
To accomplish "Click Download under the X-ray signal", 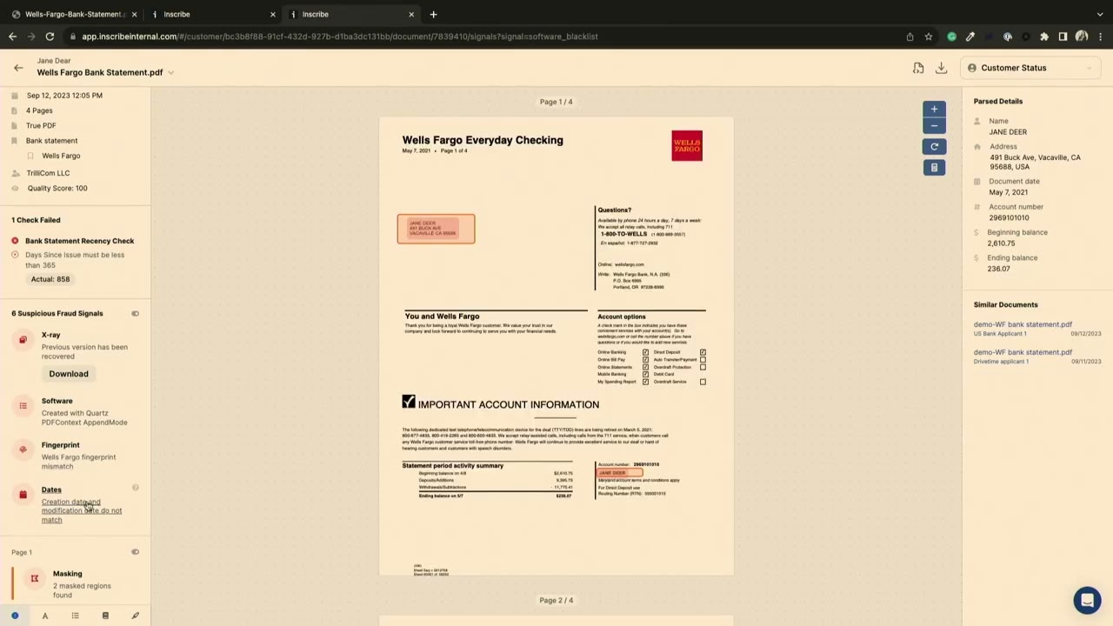I will (x=68, y=373).
